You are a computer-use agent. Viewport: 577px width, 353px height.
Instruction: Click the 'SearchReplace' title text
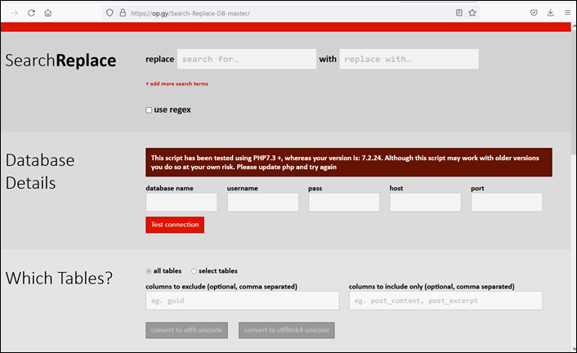pyautogui.click(x=60, y=60)
